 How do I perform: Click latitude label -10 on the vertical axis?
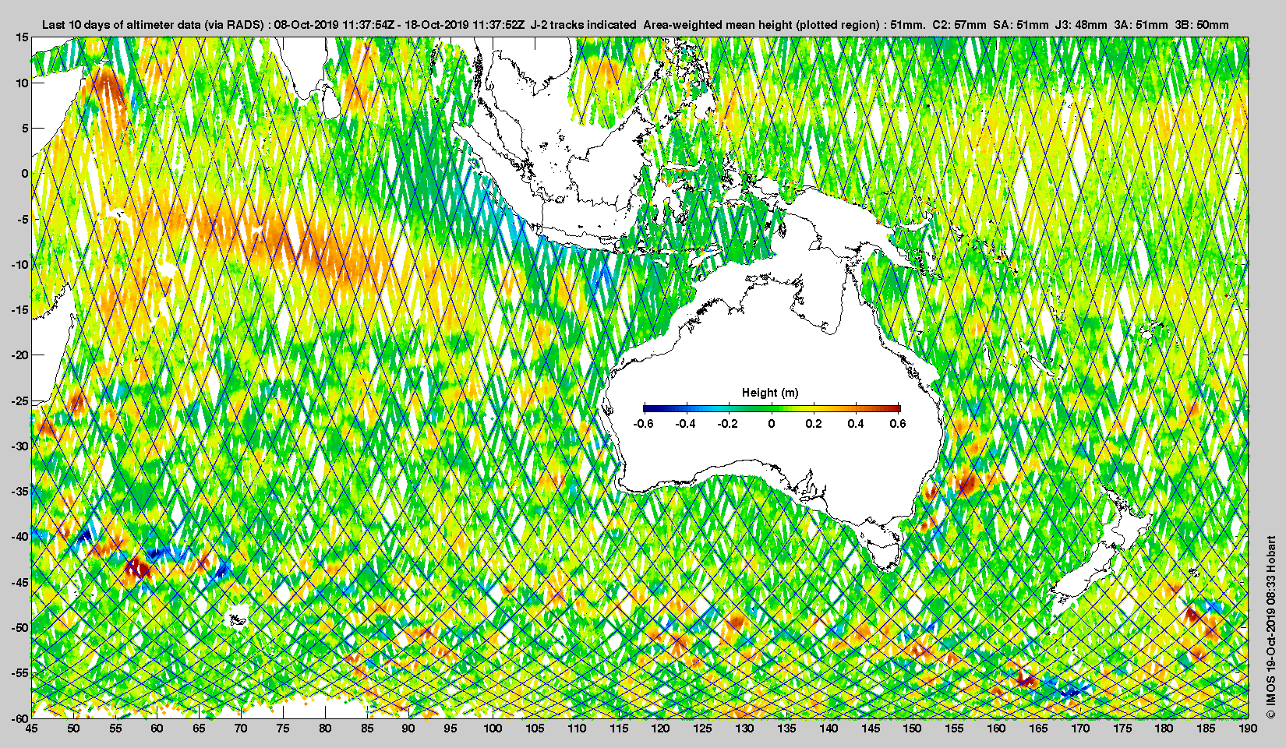coord(20,264)
